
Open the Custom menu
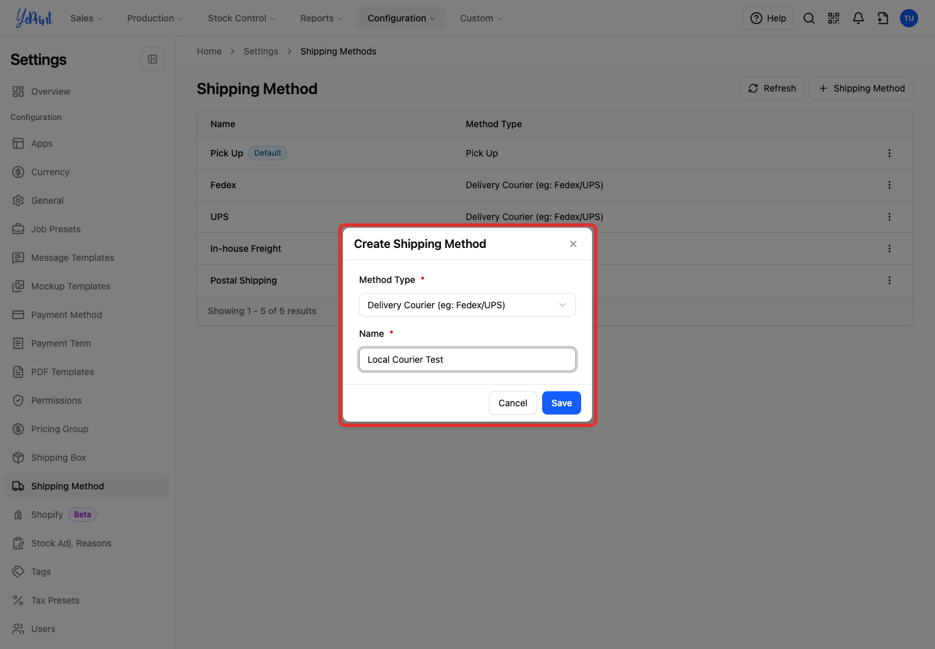481,18
